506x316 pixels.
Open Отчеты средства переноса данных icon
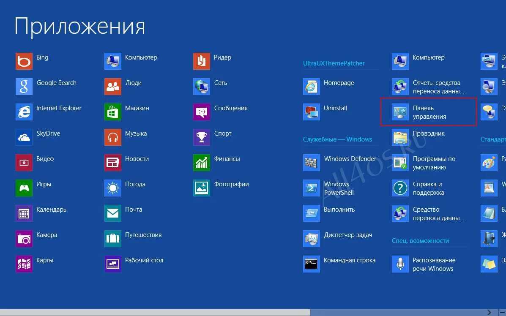coord(400,87)
